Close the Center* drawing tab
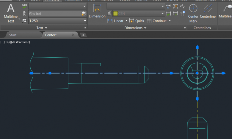The width and height of the screenshot is (232, 139). pyautogui.click(x=73, y=35)
